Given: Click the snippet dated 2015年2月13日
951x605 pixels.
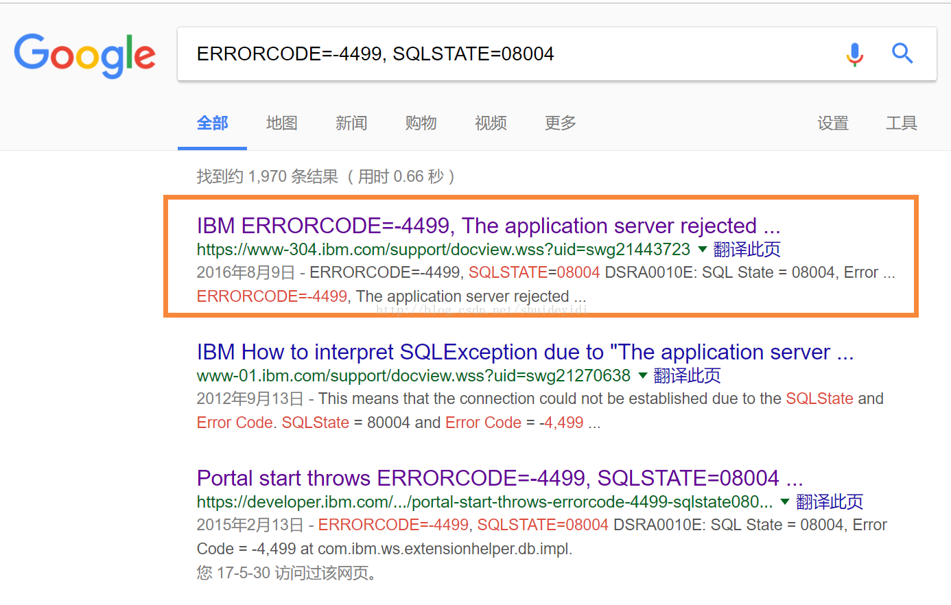Looking at the screenshot, I should tap(541, 537).
